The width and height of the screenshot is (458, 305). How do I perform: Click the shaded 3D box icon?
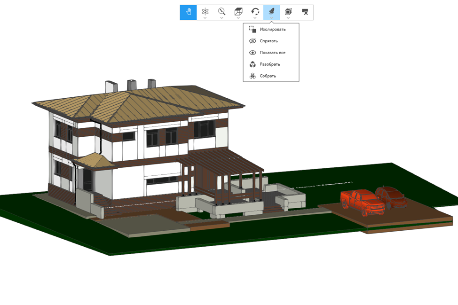tap(288, 11)
